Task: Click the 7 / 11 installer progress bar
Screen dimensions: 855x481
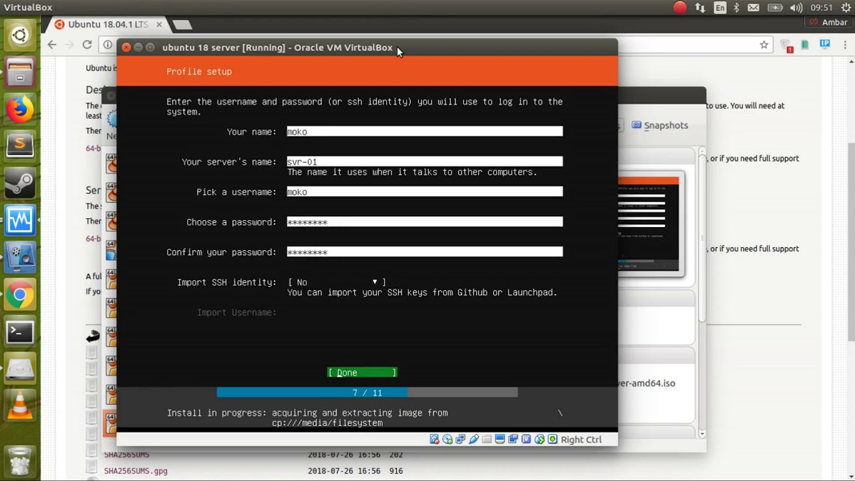Action: (367, 393)
